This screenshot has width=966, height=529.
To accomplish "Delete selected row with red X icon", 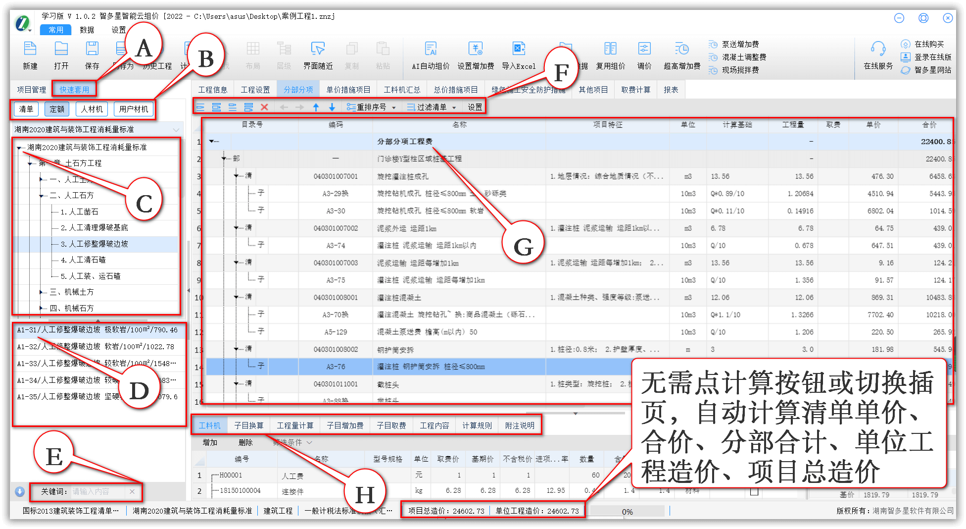I will (x=265, y=106).
